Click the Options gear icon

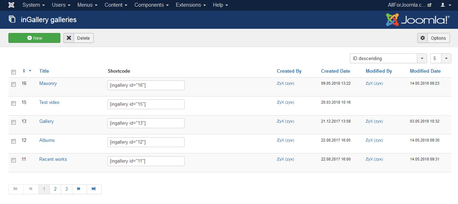423,38
